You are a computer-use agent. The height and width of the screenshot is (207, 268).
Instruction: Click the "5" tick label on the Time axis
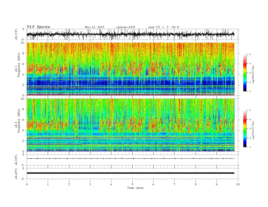coord(132,184)
